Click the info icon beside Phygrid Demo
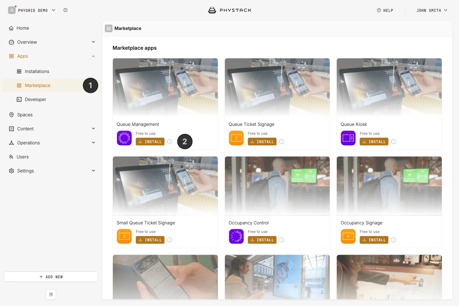 pos(65,10)
